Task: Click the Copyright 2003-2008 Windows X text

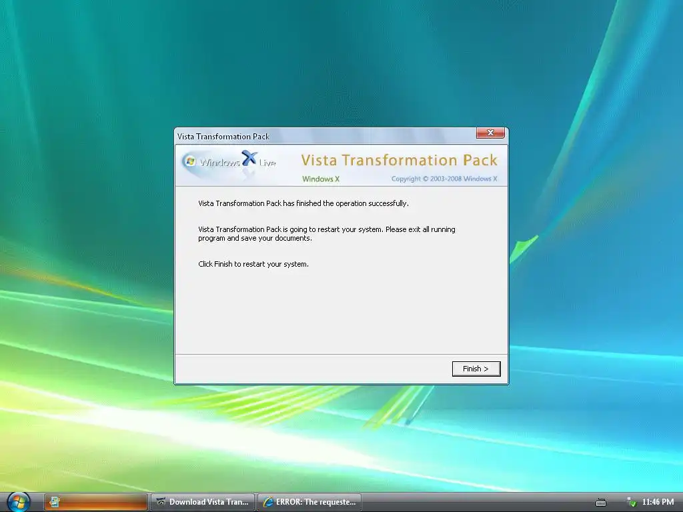Action: [x=444, y=179]
